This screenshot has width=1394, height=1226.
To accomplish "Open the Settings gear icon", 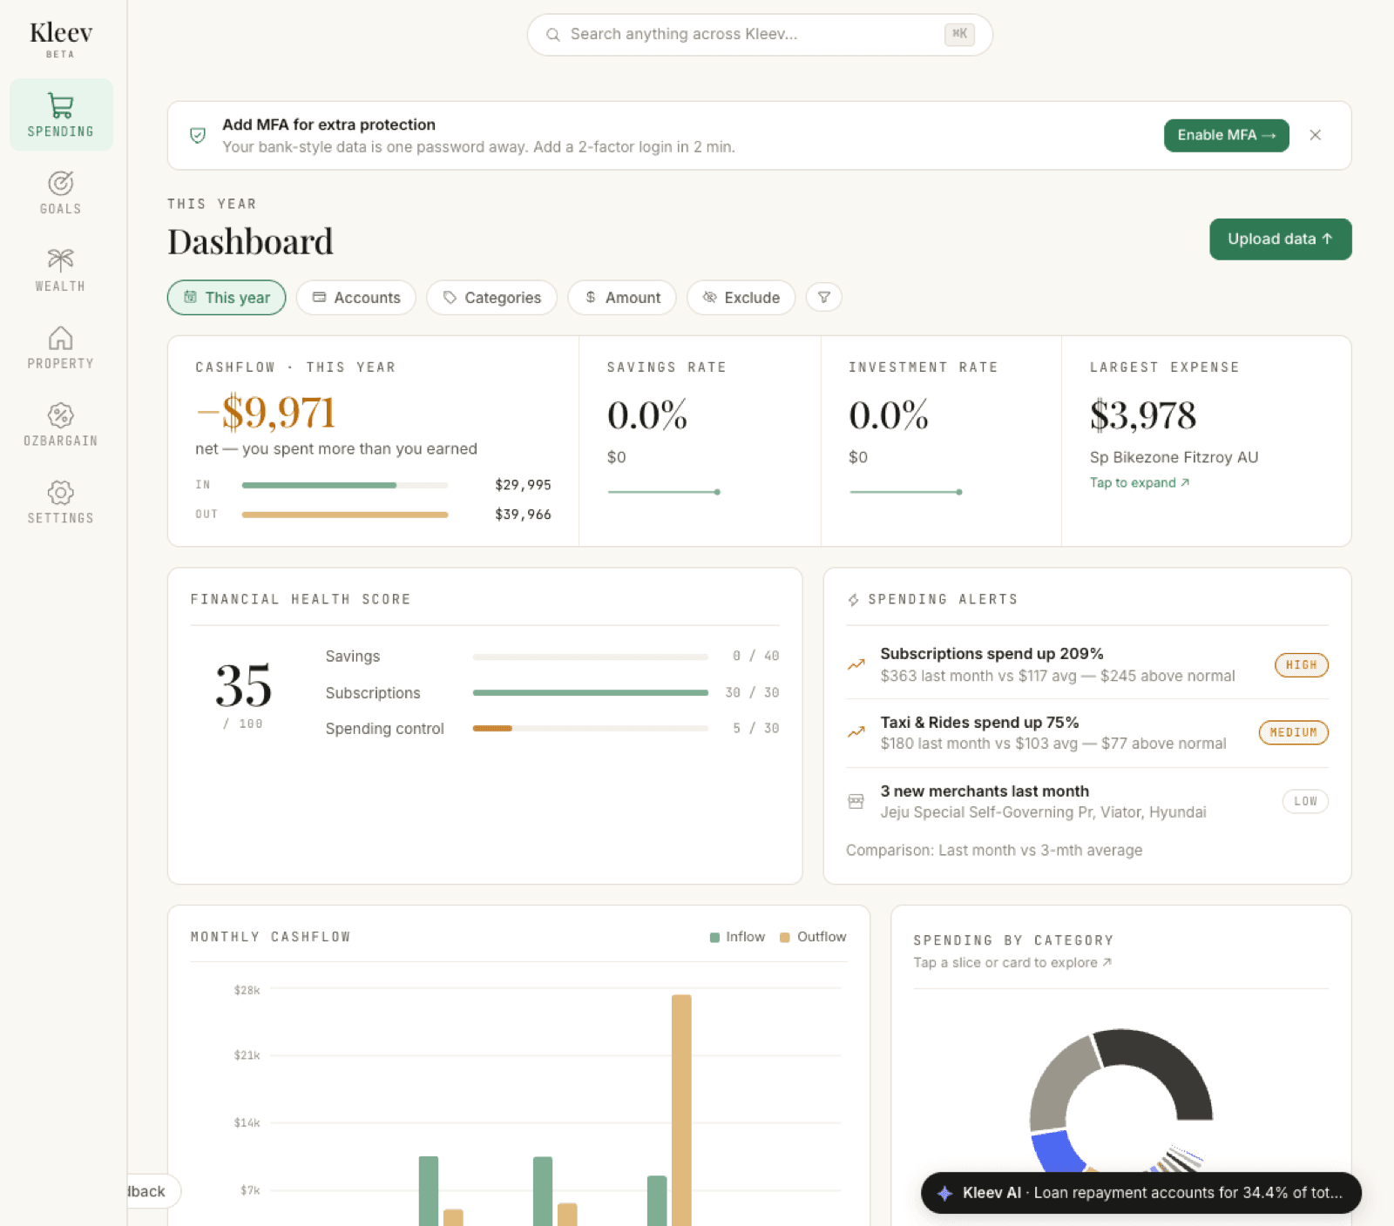I will pos(60,492).
